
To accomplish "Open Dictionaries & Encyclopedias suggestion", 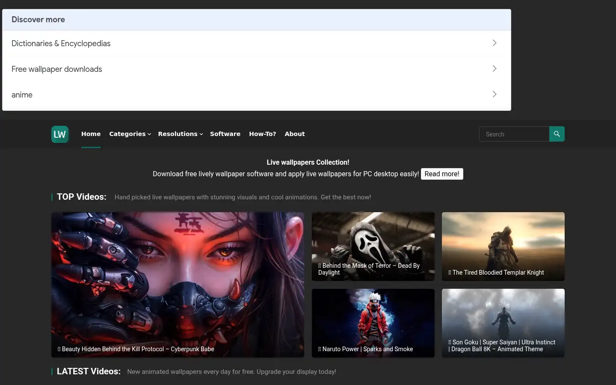I will point(257,43).
